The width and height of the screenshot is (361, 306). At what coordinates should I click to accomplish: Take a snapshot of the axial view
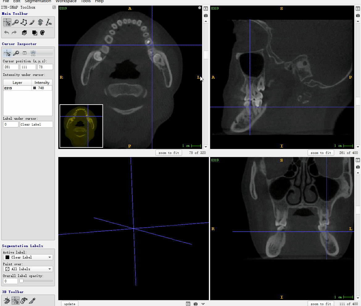(206, 15)
